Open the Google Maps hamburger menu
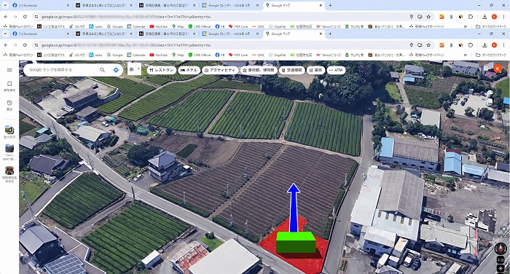The height and width of the screenshot is (274, 510). (9, 70)
